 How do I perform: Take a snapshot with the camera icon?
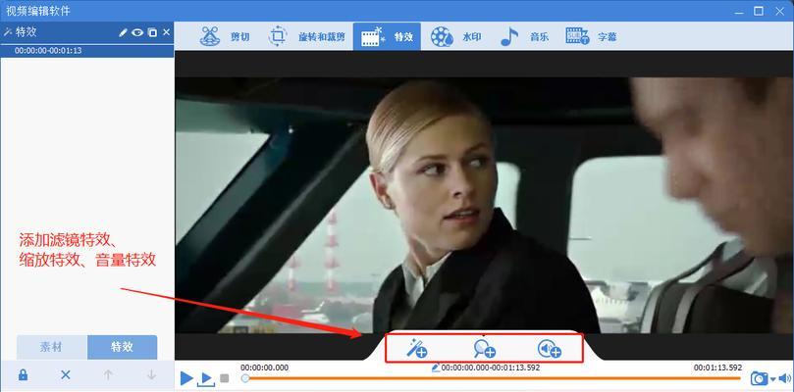[x=759, y=378]
